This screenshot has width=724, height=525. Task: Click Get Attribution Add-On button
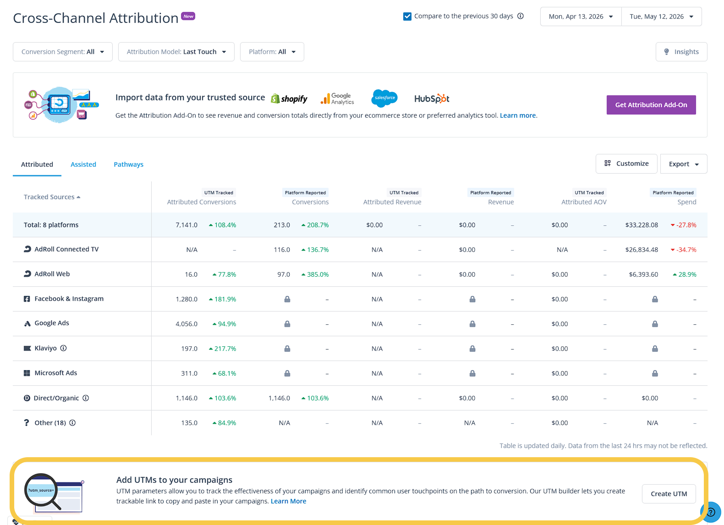651,105
